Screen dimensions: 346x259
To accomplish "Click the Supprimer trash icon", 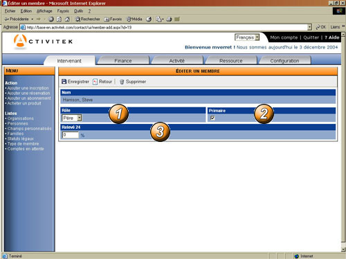I will pos(122,82).
